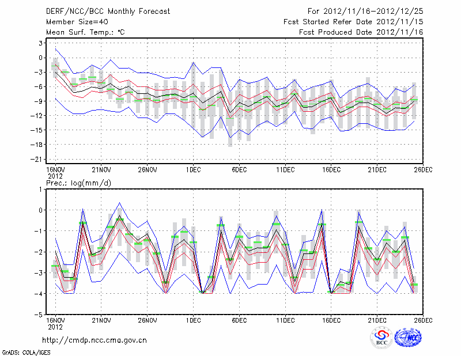
Task: Click the DERF/NCC/BCC Monthly Forecast title
Action: 107,12
